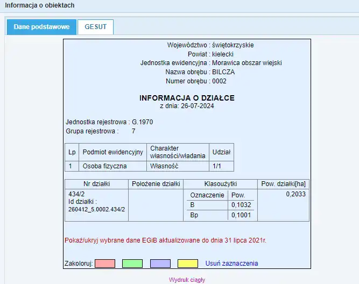Viewport: 359px width, 284px height.
Task: Select the Bp land class row label
Action: tap(194, 215)
